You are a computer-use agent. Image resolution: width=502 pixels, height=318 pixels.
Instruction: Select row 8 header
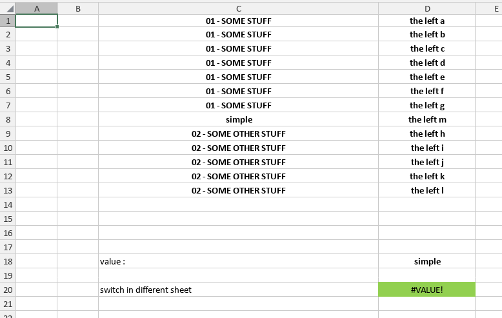8,119
